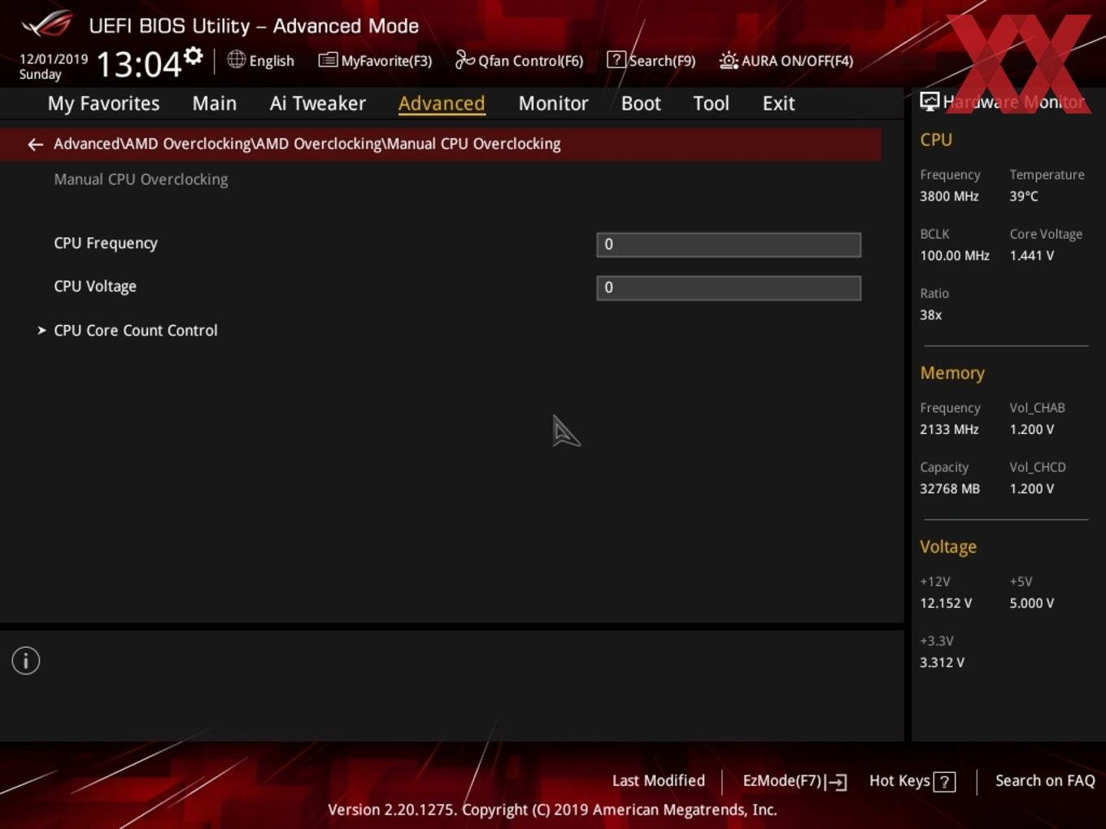The width and height of the screenshot is (1106, 829).
Task: Click the 3800 MHz CPU frequency value
Action: 949,196
